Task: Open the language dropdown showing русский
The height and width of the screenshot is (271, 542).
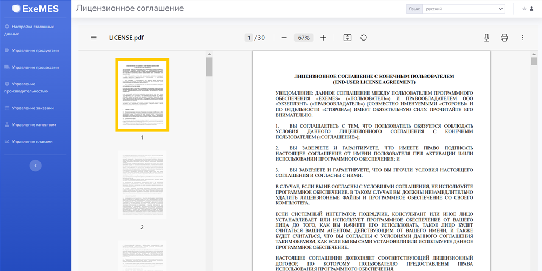Action: [464, 9]
